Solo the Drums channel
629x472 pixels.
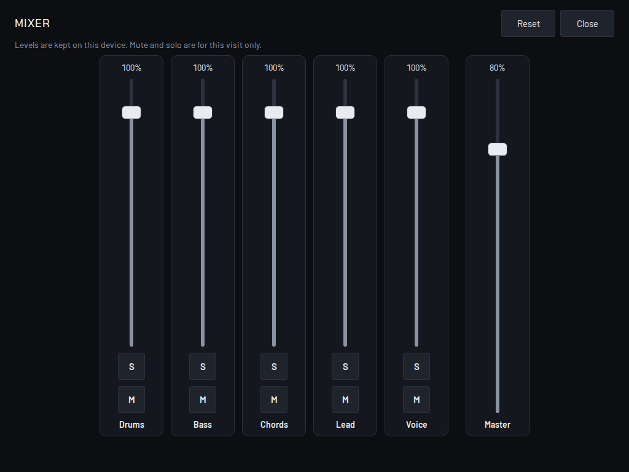pyautogui.click(x=131, y=366)
